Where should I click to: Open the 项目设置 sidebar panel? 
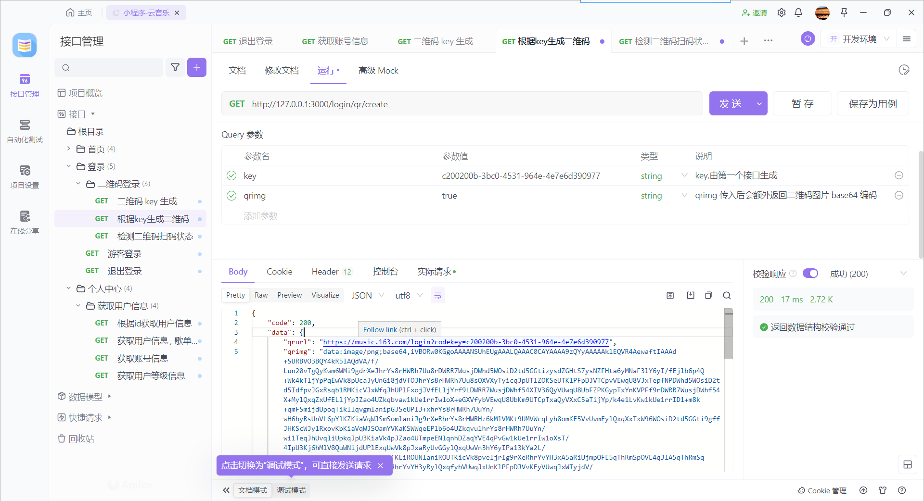25,176
